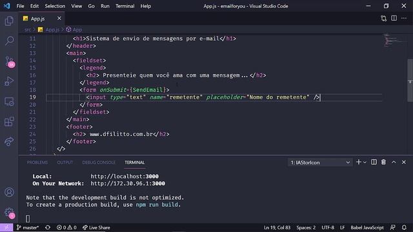Click the master branch in status bar
Image resolution: width=413 pixels, height=232 pixels.
coord(28,227)
